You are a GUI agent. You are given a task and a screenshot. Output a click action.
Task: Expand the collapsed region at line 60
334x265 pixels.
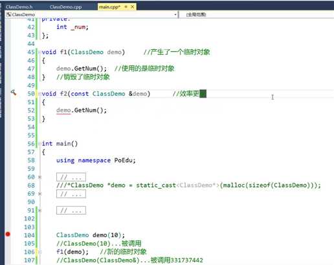(39, 177)
